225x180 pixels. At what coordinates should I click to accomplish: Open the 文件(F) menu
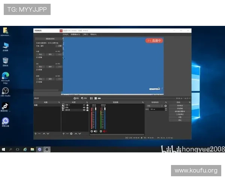coord(65,34)
